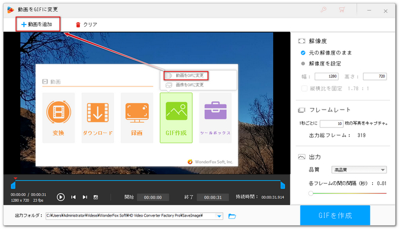Viewport: 399px width, 229px height.
Task: Click the 00:00:00 / 00:00:31 time counter
Action: coord(28,195)
